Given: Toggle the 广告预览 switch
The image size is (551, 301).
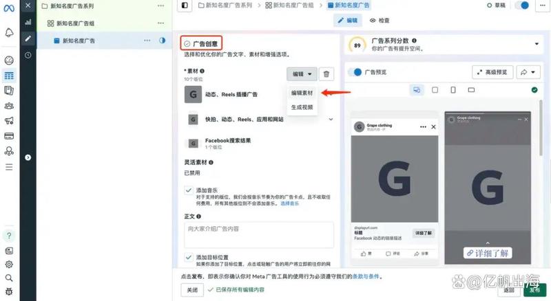Looking at the screenshot, I should (x=355, y=72).
